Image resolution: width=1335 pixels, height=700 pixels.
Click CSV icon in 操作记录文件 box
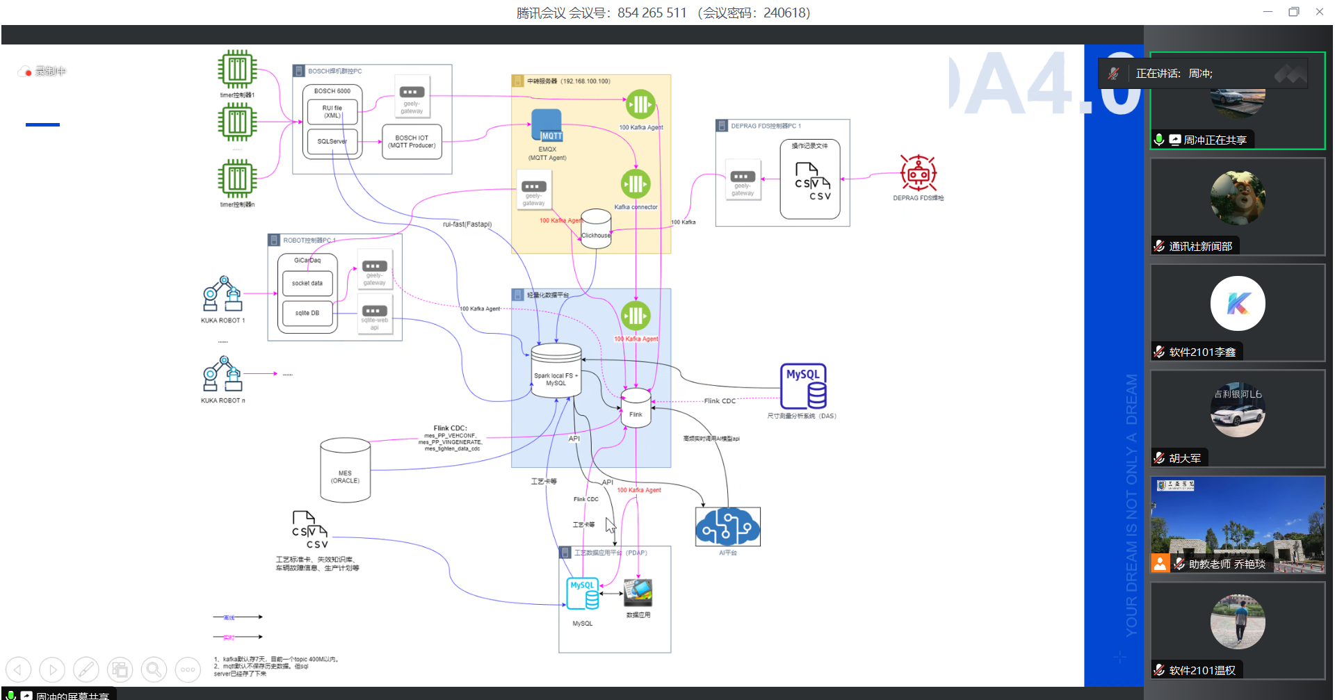tap(813, 181)
